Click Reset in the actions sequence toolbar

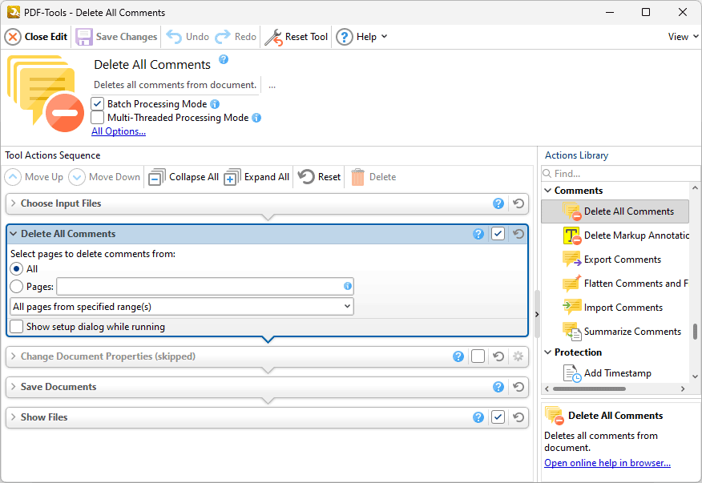[319, 177]
